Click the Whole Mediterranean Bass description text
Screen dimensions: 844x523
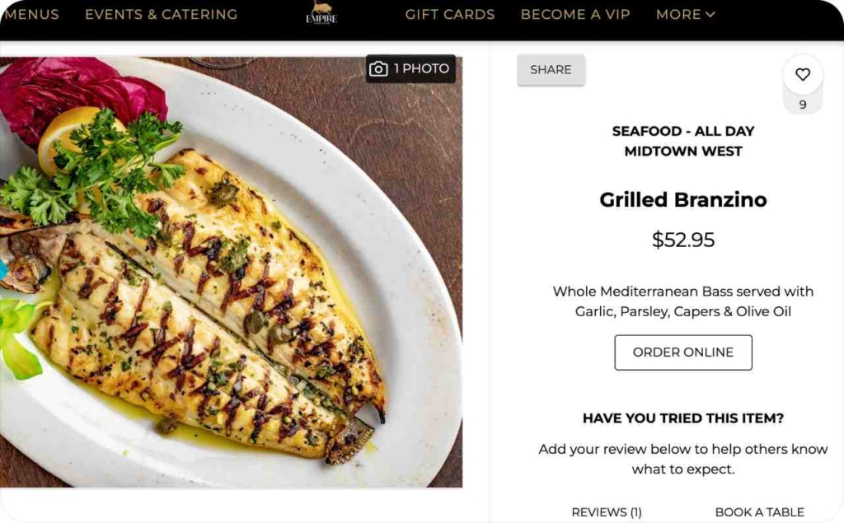click(683, 301)
